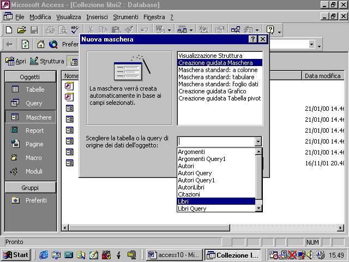Click the volume speaker tray icon
Image resolution: width=349 pixels, height=262 pixels.
(x=309, y=255)
